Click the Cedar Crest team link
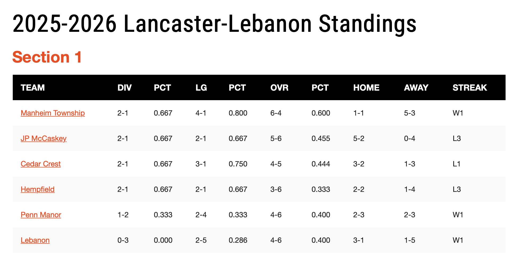 [x=41, y=164]
